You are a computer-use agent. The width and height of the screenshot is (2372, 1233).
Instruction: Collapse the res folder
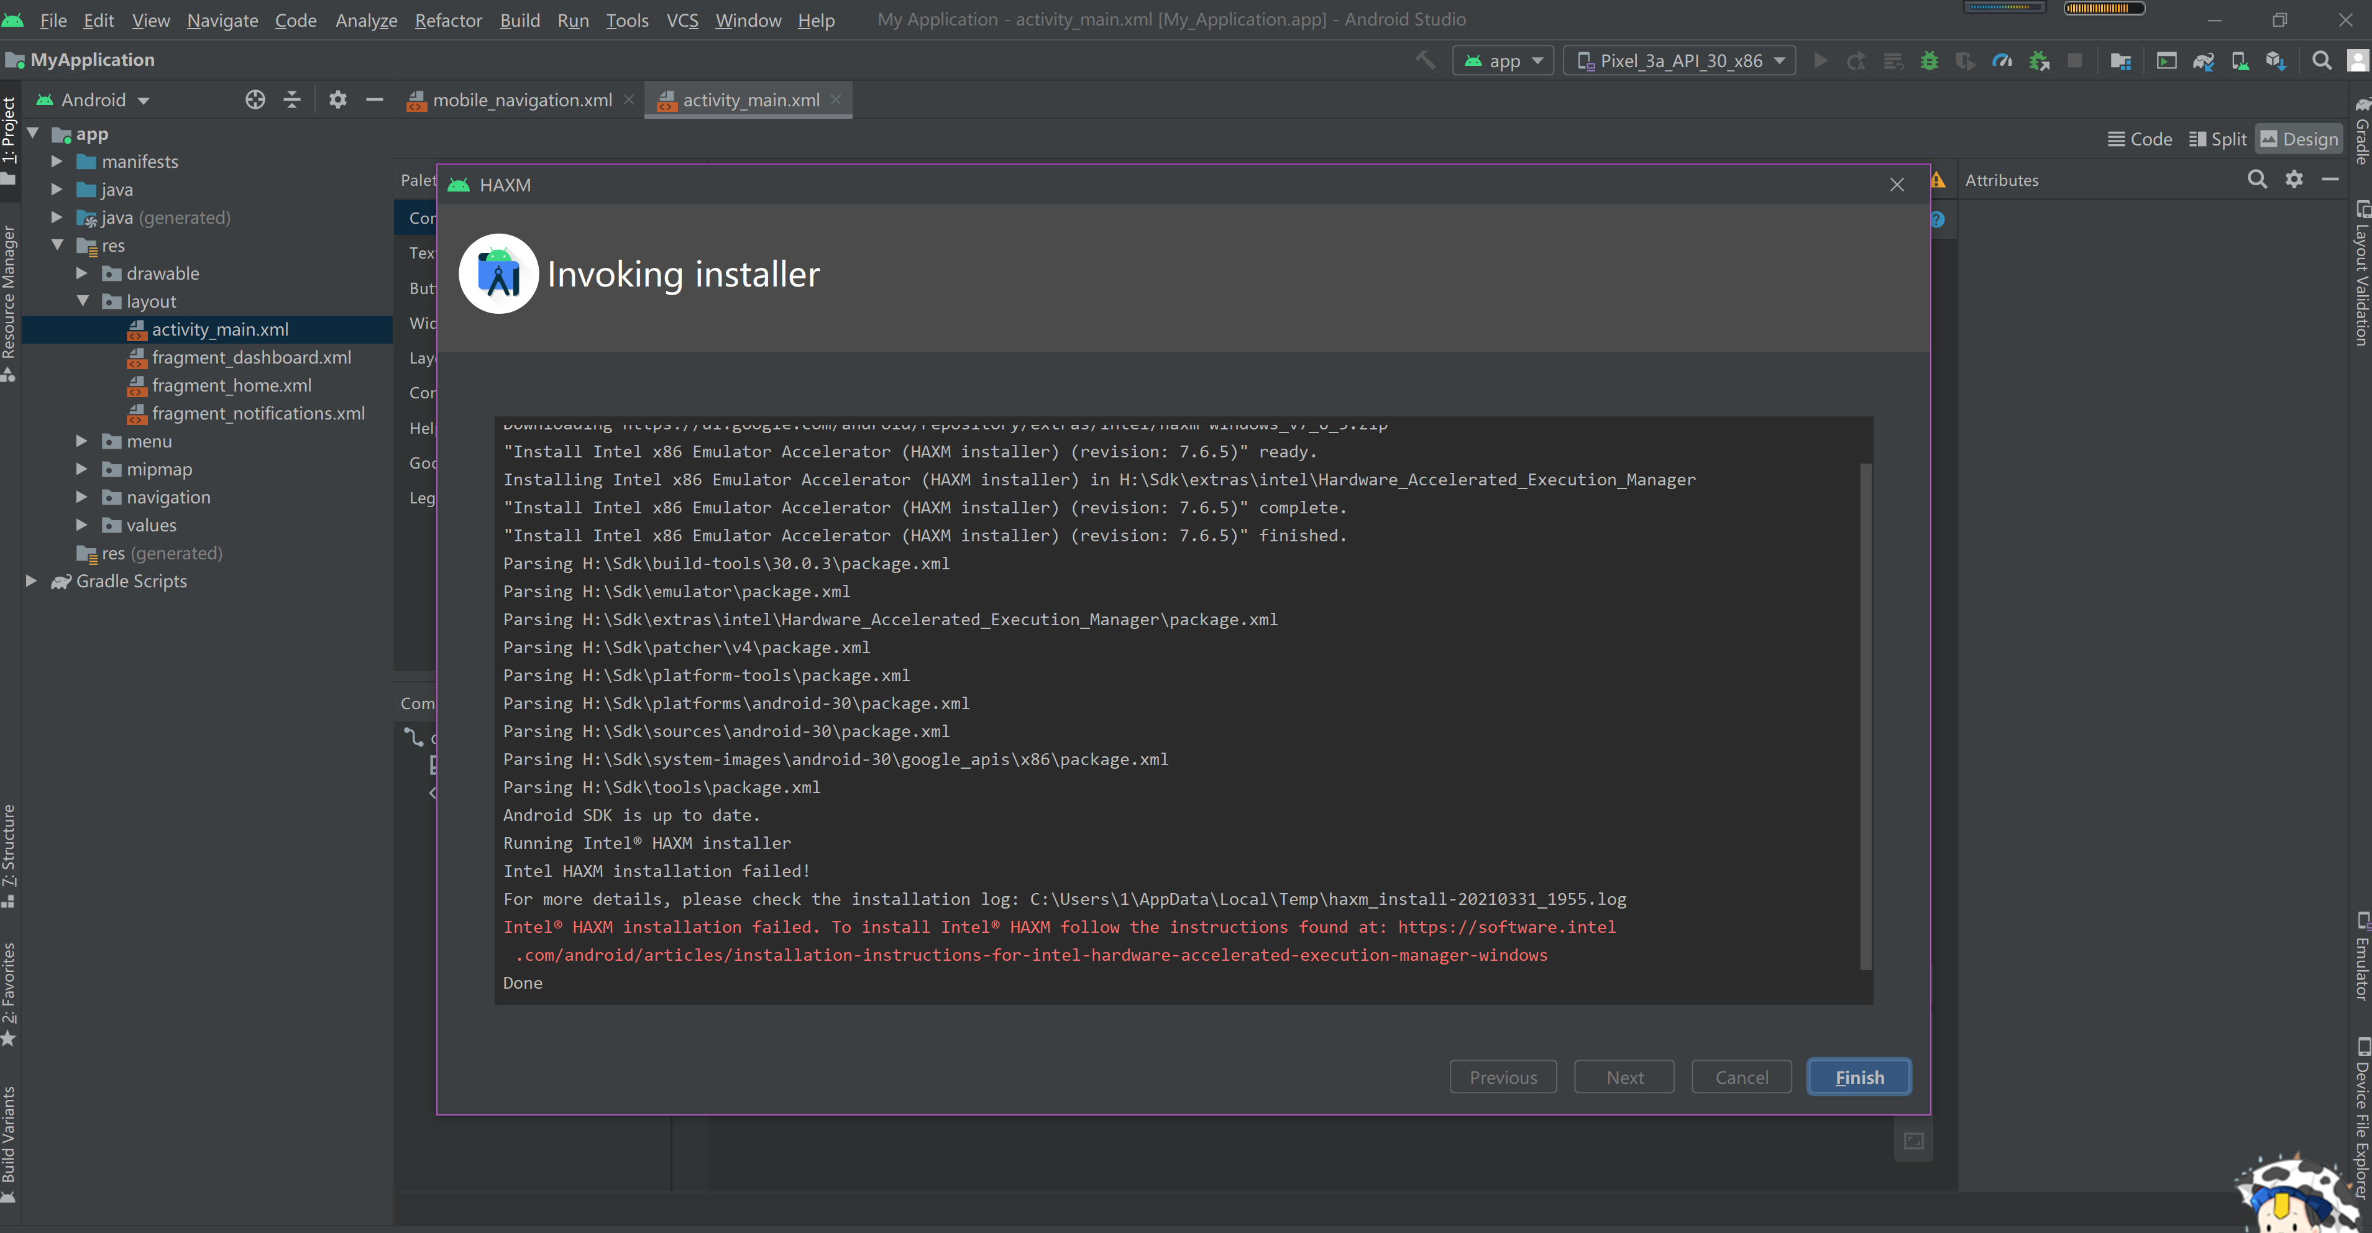coord(57,245)
